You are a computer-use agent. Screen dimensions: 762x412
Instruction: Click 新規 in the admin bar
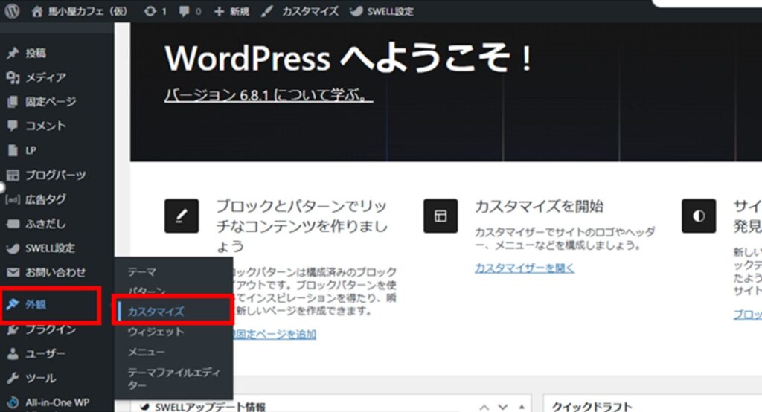[x=240, y=11]
